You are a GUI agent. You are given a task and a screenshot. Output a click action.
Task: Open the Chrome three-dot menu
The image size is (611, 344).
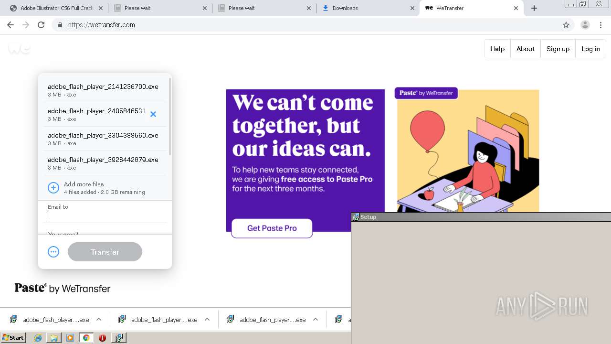click(600, 25)
